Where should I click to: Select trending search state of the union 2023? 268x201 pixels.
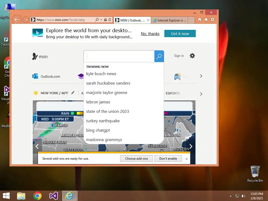tap(108, 111)
